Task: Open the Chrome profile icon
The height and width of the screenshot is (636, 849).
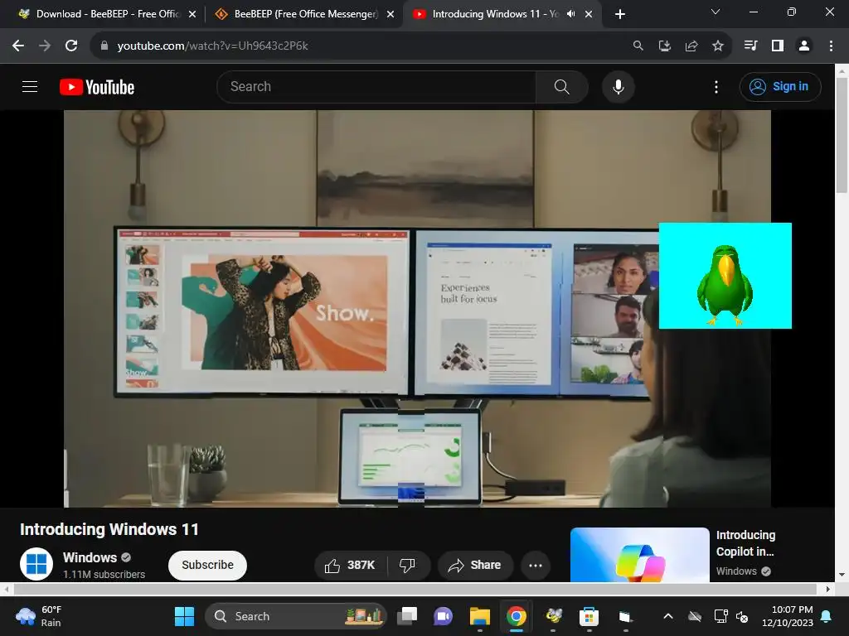Action: tap(804, 46)
